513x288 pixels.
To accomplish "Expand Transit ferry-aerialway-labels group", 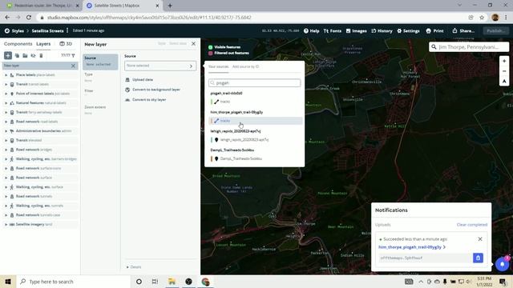I will coord(6,112).
